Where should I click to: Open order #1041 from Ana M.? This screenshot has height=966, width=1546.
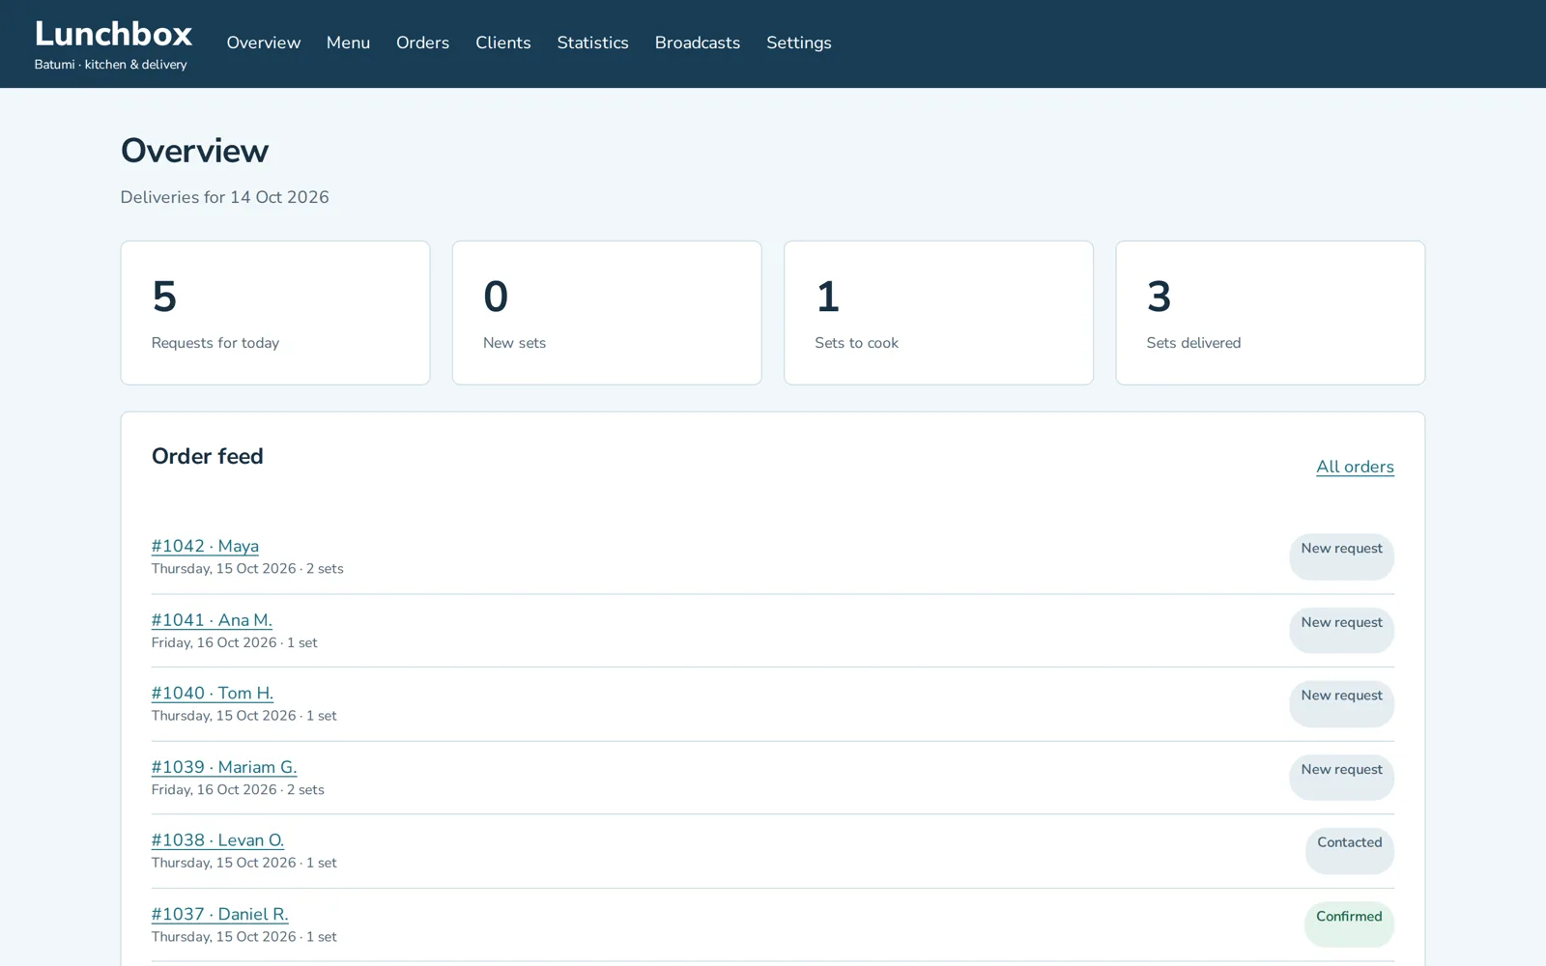pyautogui.click(x=212, y=620)
